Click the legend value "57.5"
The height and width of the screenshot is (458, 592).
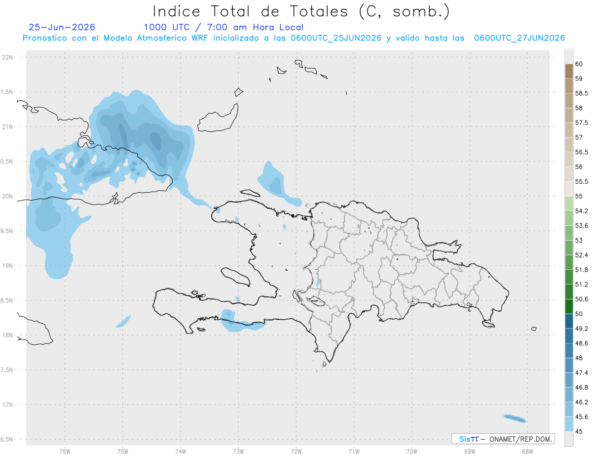[x=582, y=123]
